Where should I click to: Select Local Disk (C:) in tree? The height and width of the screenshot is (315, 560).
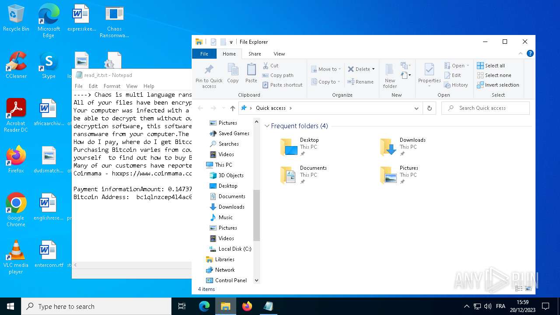click(230, 249)
